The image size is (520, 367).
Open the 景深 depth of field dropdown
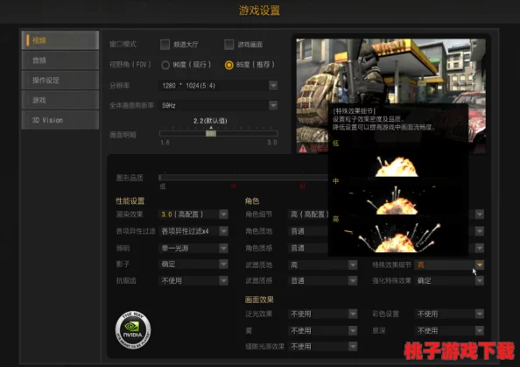[449, 330]
